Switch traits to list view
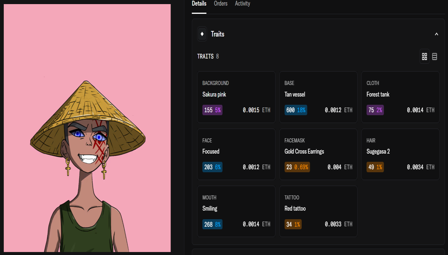Image resolution: width=448 pixels, height=255 pixels. point(435,56)
